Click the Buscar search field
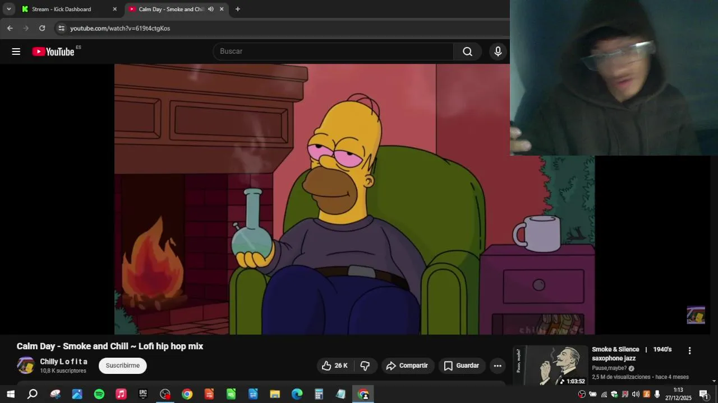Screen dimensions: 718x403 (333, 51)
